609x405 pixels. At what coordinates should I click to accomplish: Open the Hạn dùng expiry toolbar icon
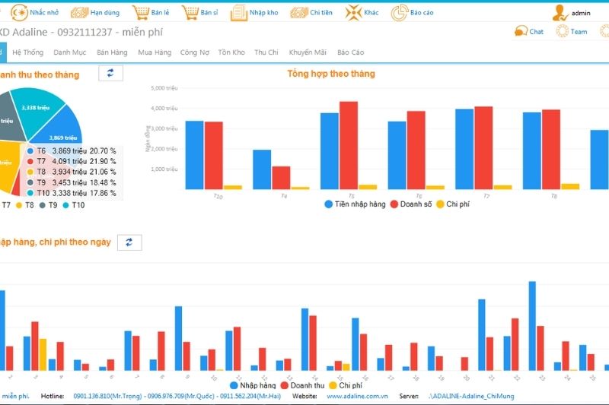[x=78, y=13]
